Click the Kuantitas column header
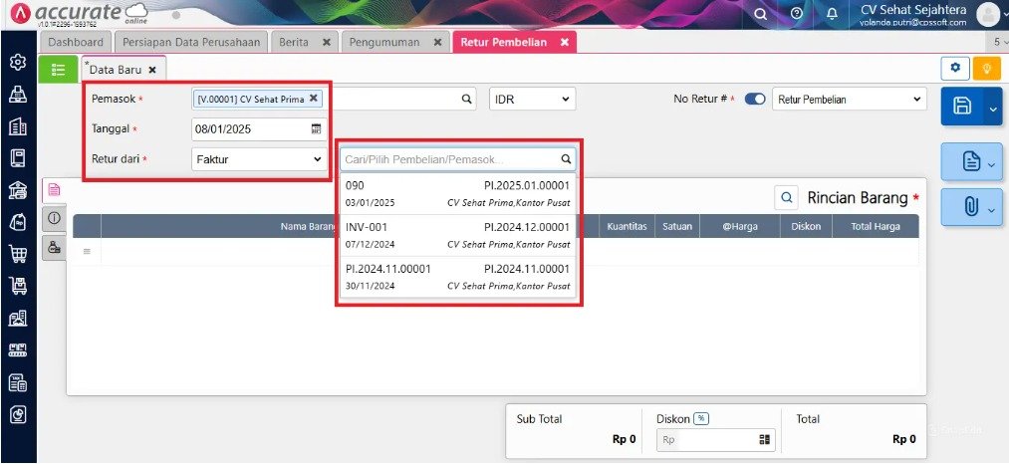This screenshot has height=464, width=1009. point(627,227)
